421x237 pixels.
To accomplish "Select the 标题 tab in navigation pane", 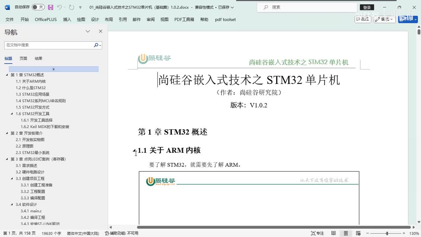I will 8,58.
